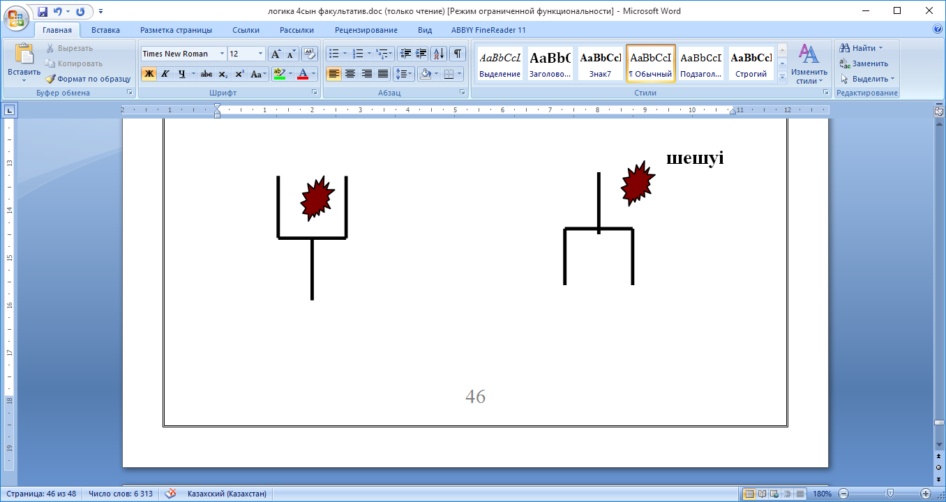
Task: Apply the Заголово… heading style
Action: click(x=550, y=63)
